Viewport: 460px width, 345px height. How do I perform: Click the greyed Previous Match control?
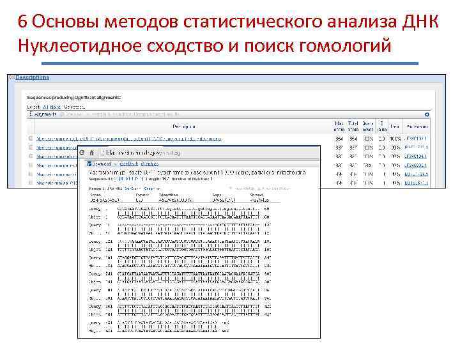click(274, 188)
